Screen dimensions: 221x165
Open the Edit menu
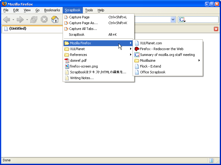[16, 10]
